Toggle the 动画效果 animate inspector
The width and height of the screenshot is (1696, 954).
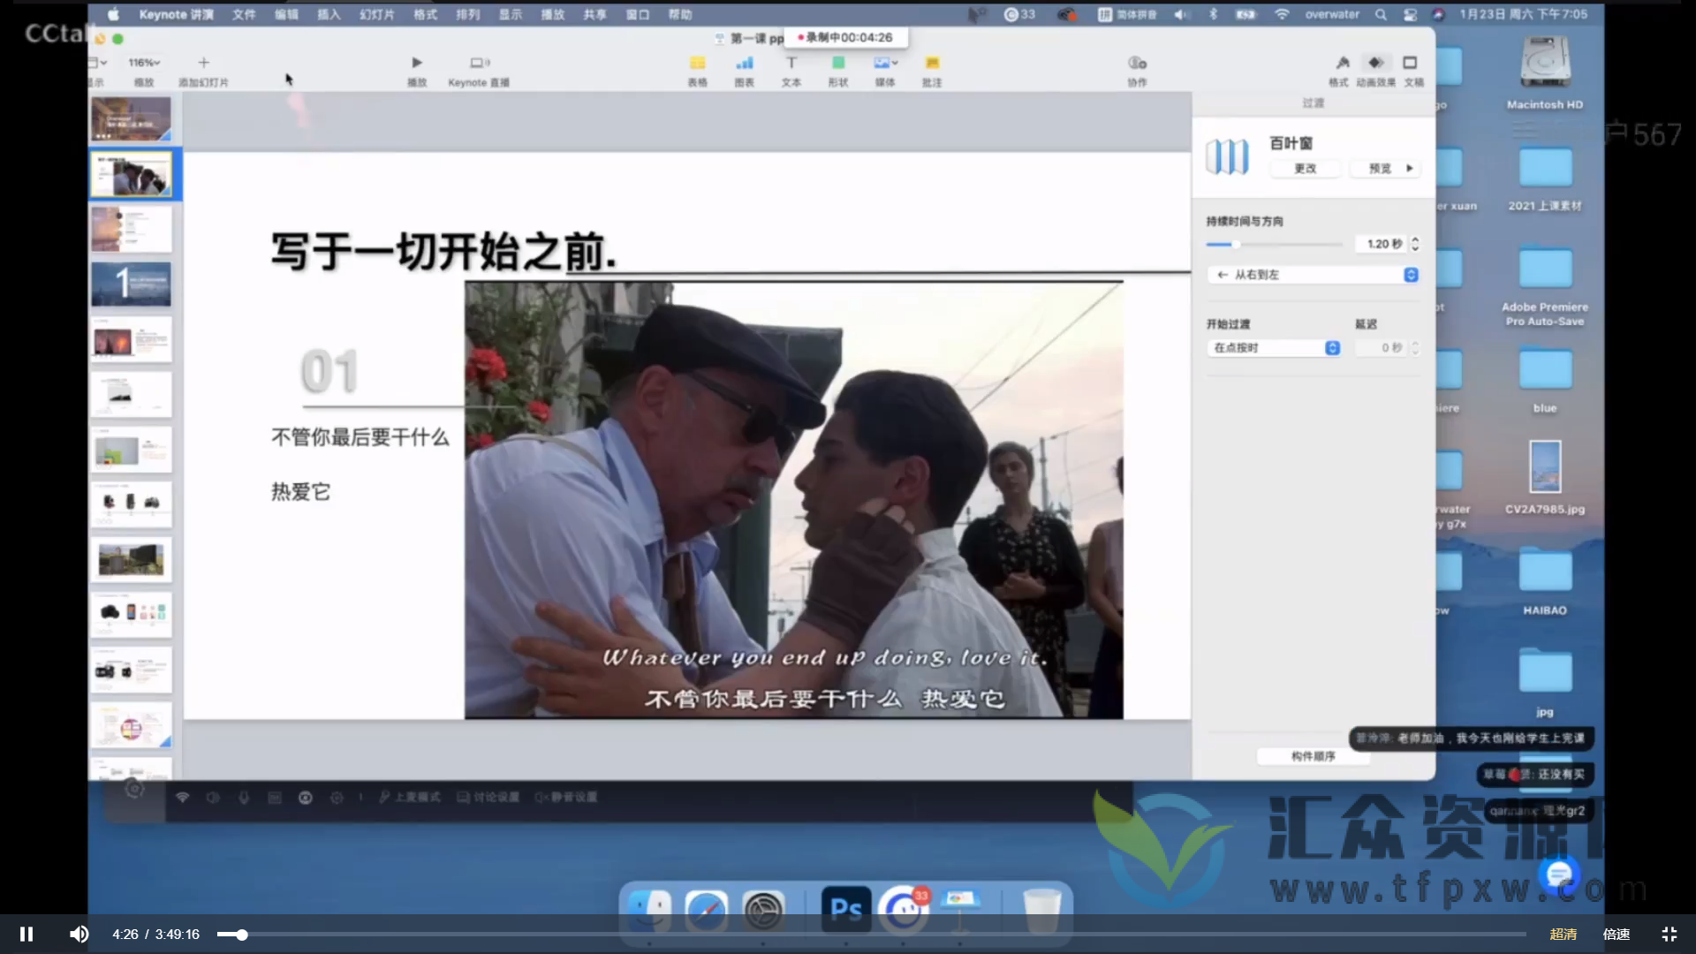point(1376,63)
